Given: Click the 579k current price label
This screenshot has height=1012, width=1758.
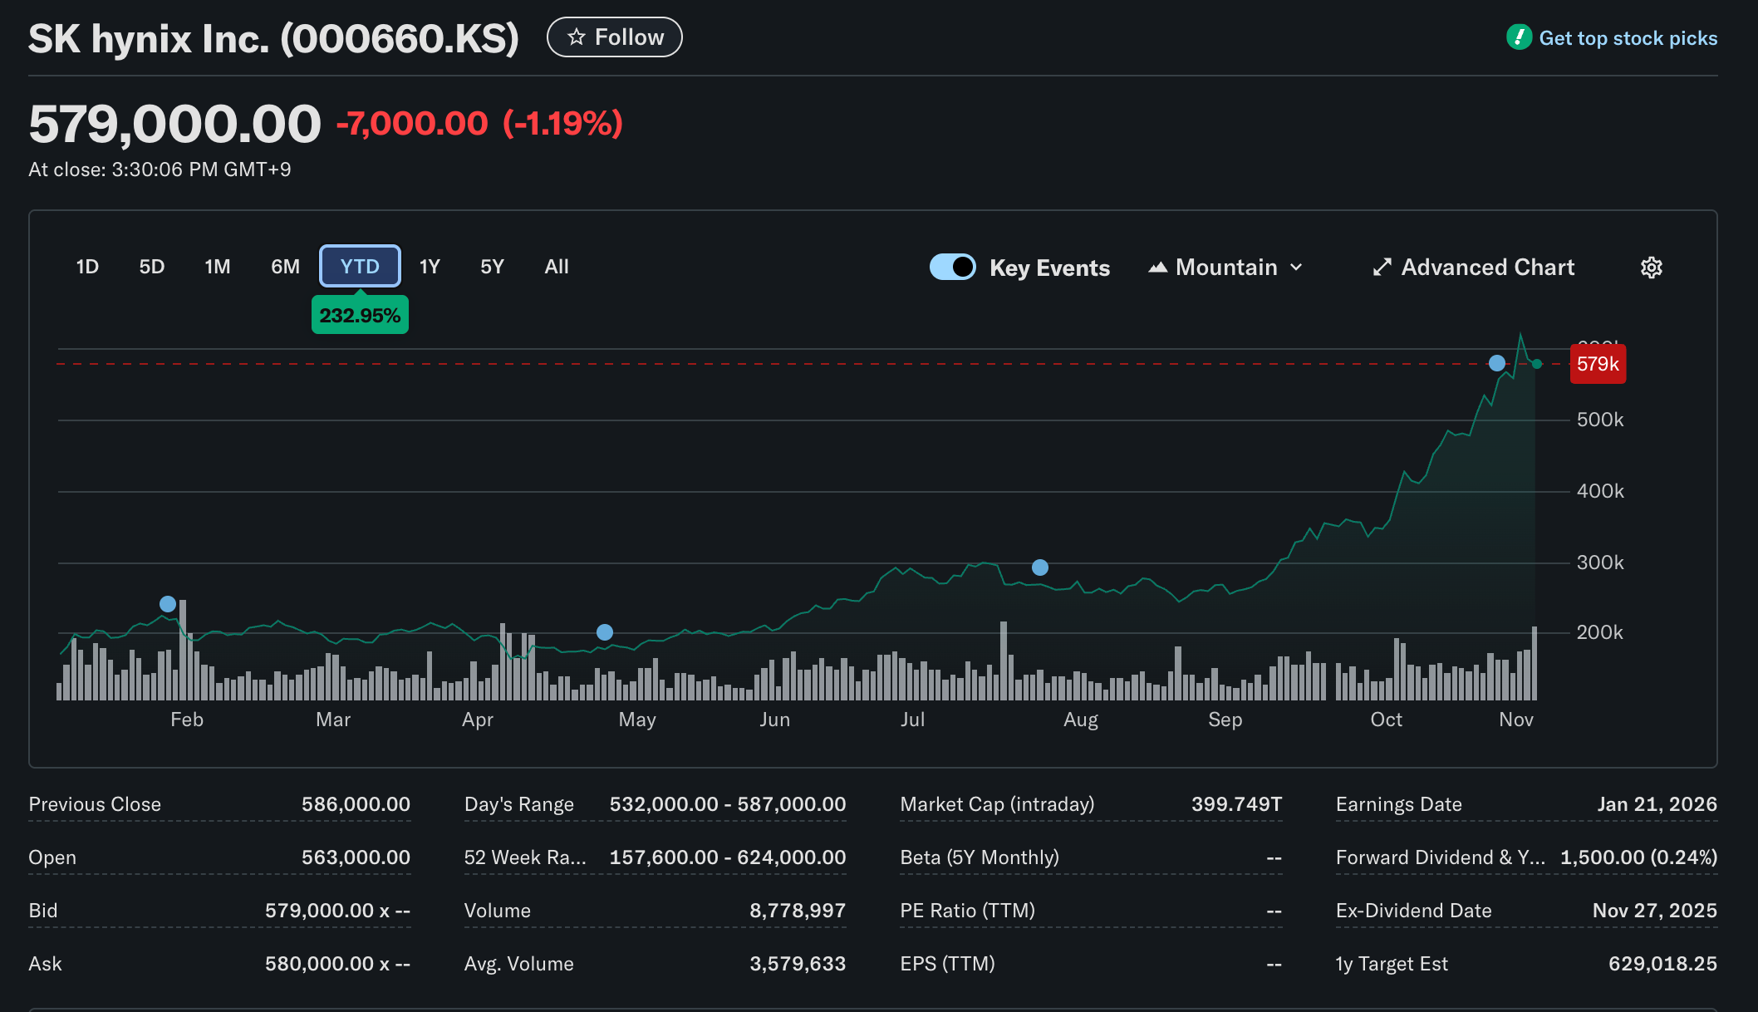Looking at the screenshot, I should click(1597, 364).
